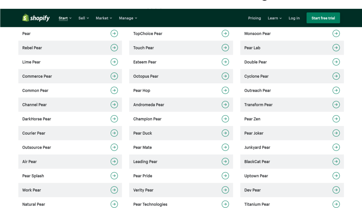362x208 pixels.
Task: Expand the Learn dropdown in navigation
Action: (x=274, y=18)
